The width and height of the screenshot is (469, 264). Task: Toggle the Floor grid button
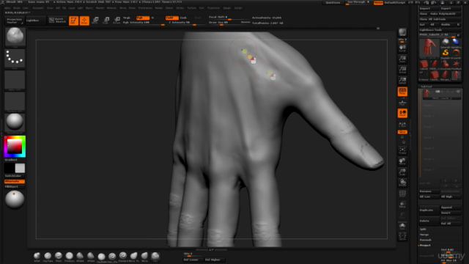pyautogui.click(x=402, y=103)
